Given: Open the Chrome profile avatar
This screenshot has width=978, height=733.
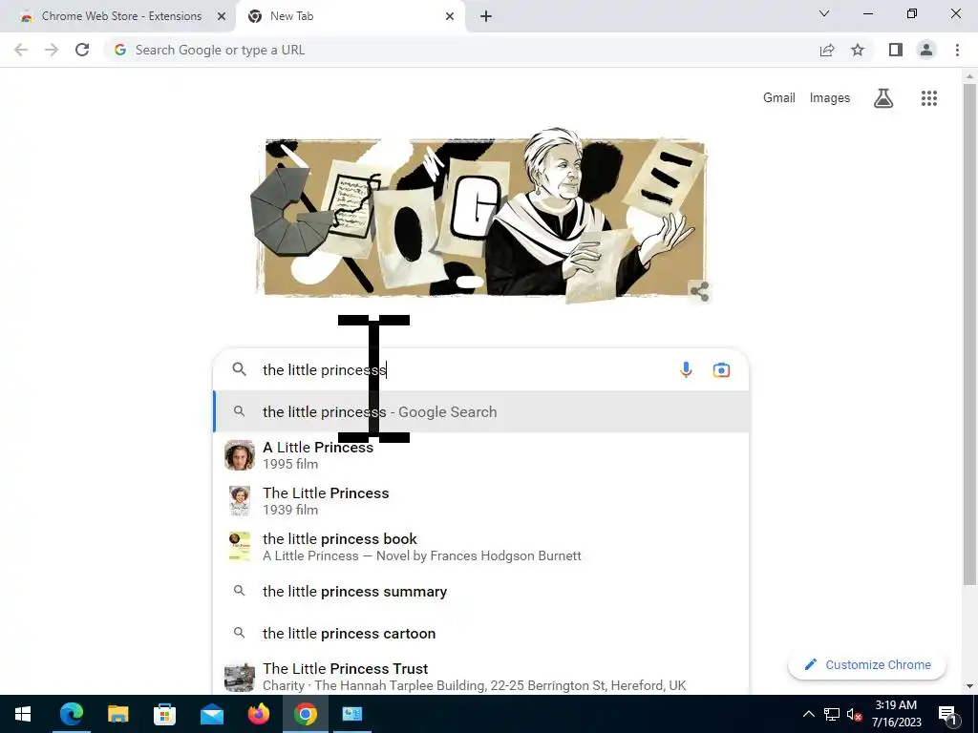Looking at the screenshot, I should click(926, 50).
